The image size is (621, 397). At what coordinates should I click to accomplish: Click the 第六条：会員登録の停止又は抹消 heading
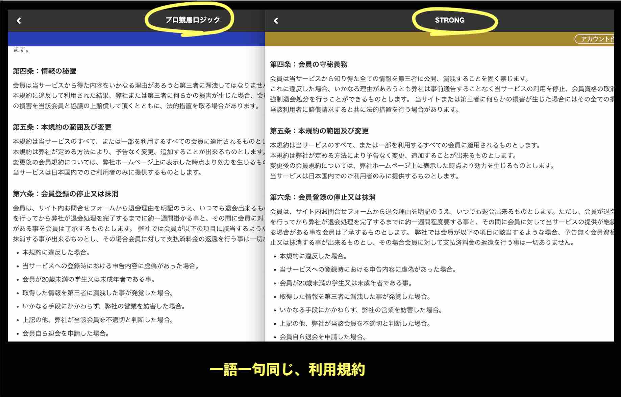[66, 194]
